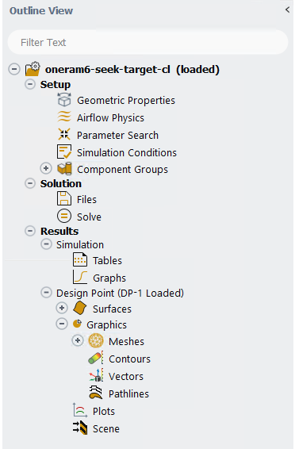The image size is (295, 449).
Task: Open the Simulation Conditions checklist icon
Action: coord(64,152)
